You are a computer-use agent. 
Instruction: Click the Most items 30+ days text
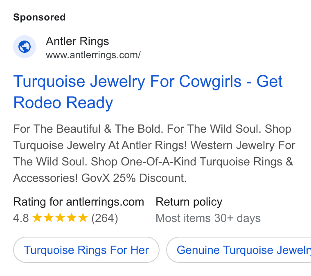tap(208, 218)
